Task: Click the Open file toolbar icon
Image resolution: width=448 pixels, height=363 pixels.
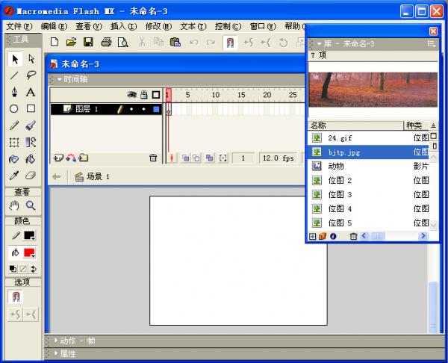Action: [71, 42]
